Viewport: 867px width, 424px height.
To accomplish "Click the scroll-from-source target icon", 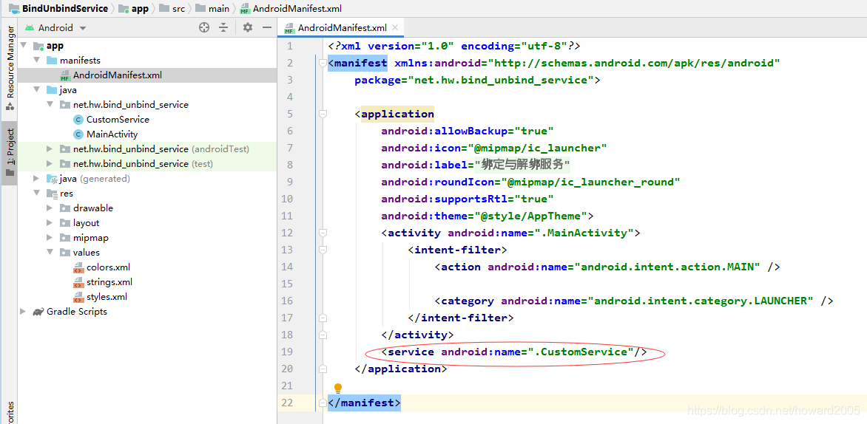I will tap(204, 27).
